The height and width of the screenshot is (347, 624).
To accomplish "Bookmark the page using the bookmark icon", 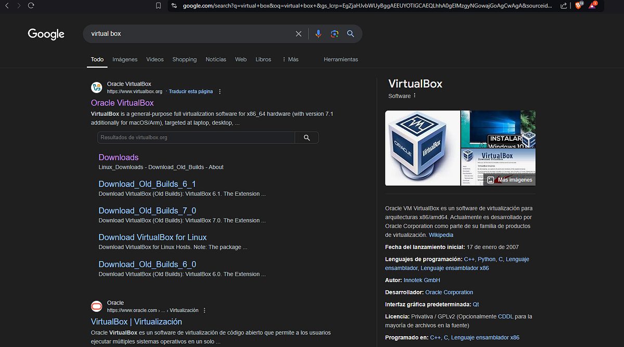I will [x=158, y=6].
